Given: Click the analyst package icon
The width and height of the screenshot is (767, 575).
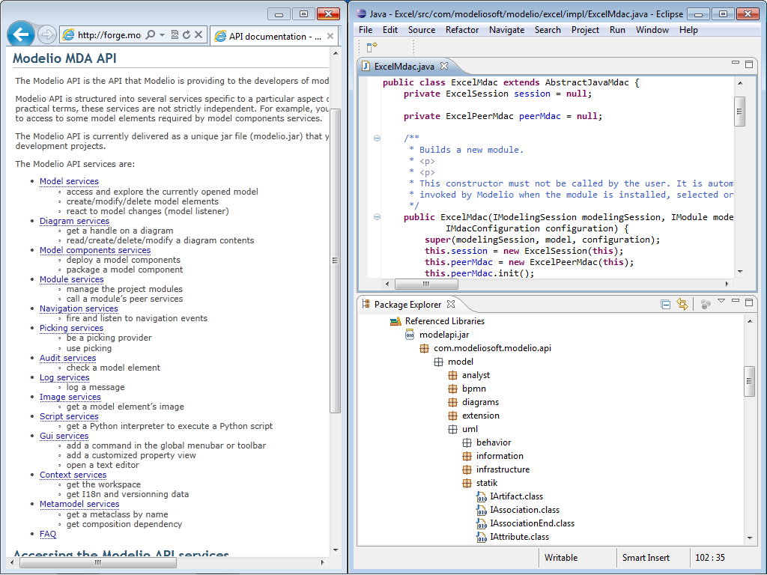Looking at the screenshot, I should coord(453,376).
